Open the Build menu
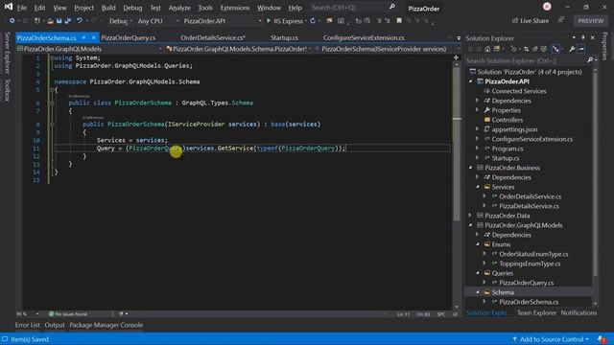This screenshot has width=614, height=345. coord(108,8)
